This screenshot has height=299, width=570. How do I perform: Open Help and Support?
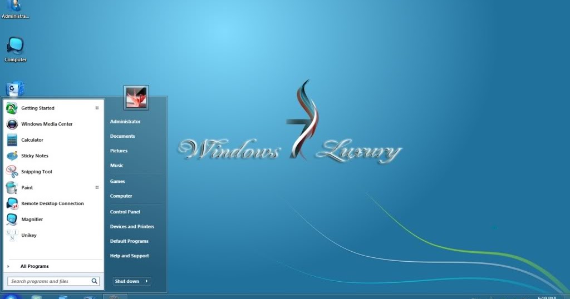click(x=129, y=256)
